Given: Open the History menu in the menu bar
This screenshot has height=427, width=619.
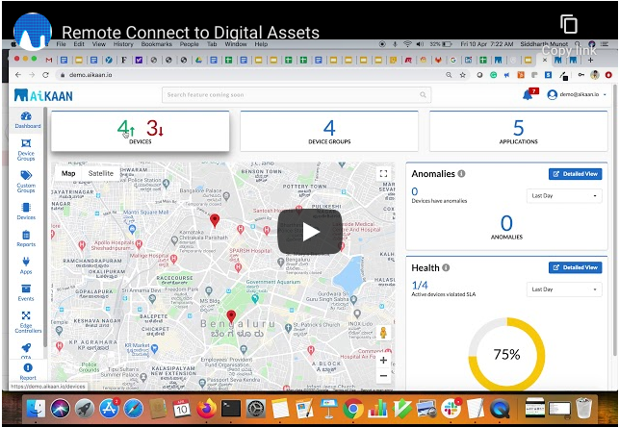Looking at the screenshot, I should click(123, 44).
